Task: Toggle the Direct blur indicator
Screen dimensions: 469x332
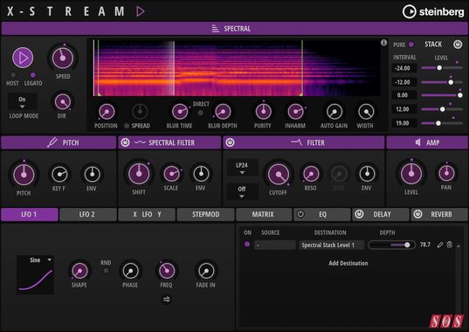Action: pyautogui.click(x=200, y=113)
